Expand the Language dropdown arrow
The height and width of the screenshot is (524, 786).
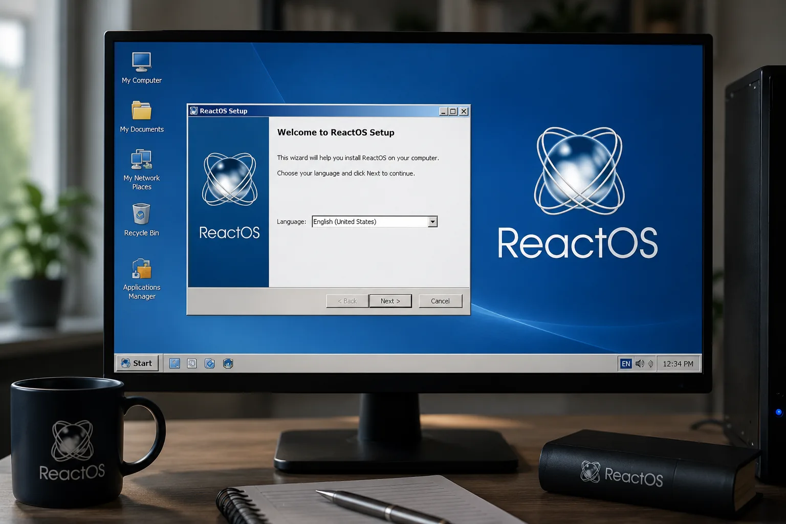[x=432, y=222]
